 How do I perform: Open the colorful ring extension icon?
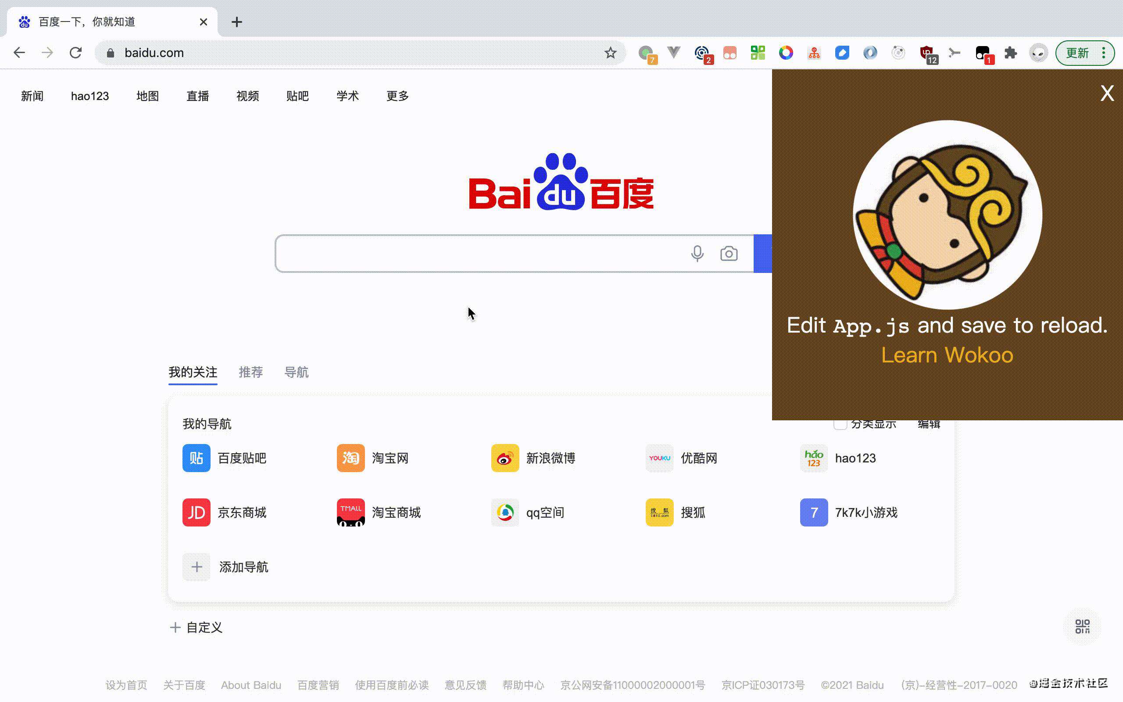pyautogui.click(x=786, y=53)
